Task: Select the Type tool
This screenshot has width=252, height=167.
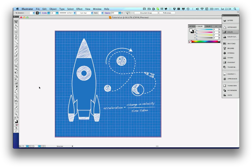Action: coord(16,39)
